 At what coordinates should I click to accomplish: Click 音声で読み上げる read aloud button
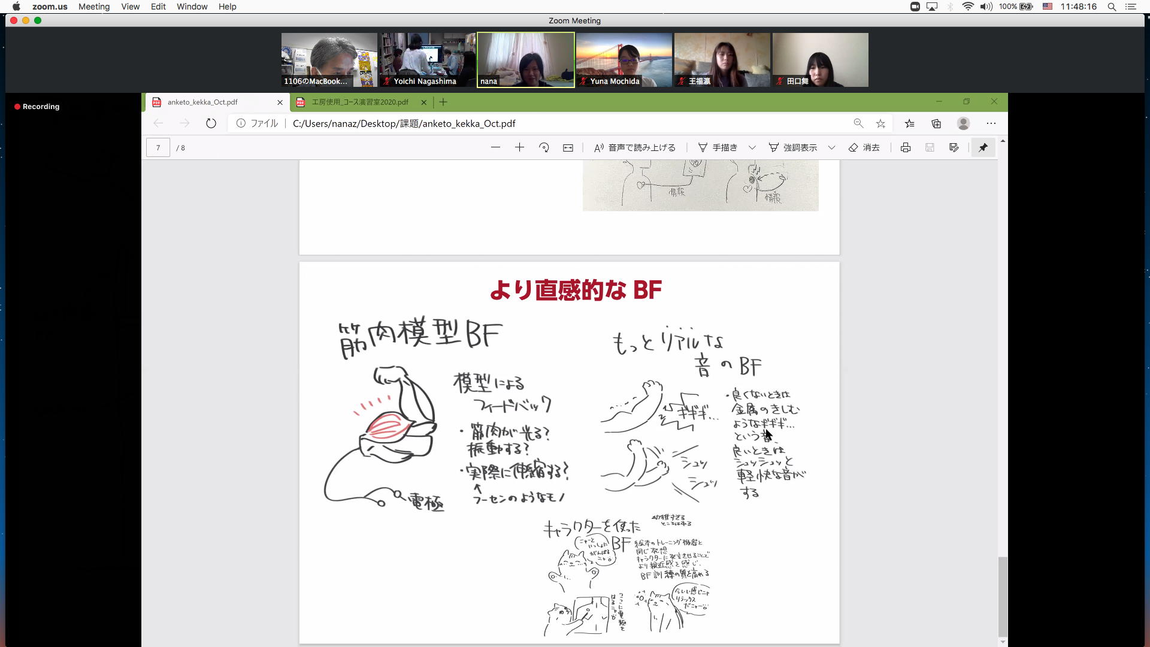[x=634, y=147]
